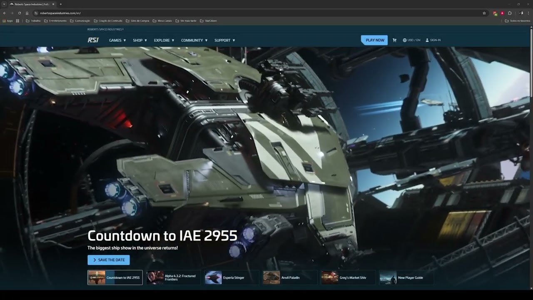
Task: Open Comunicação bookmarks folder
Action: tap(80, 20)
